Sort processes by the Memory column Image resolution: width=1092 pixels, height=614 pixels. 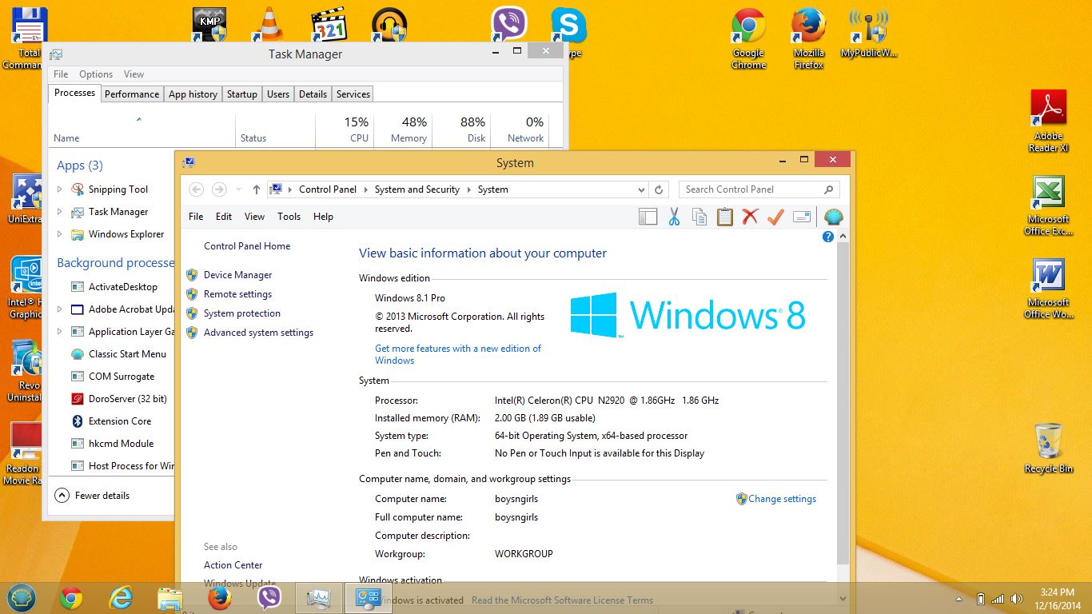404,130
